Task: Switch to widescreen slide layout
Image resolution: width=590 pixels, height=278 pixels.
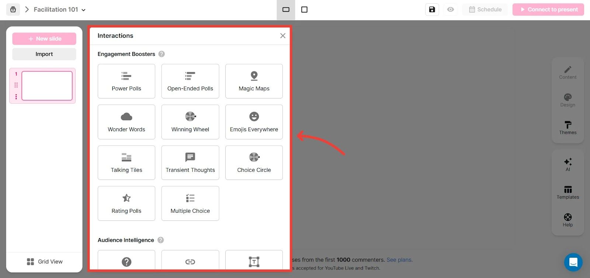Action: coord(286,10)
